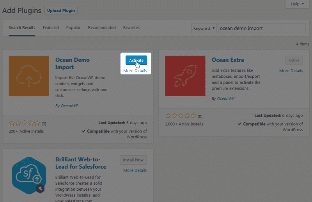The height and width of the screenshot is (202, 312).
Task: Open More Details for Ocean Demo Import
Action: click(x=135, y=71)
